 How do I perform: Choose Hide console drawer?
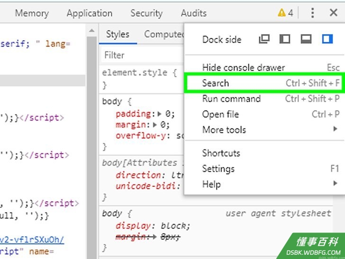point(264,68)
